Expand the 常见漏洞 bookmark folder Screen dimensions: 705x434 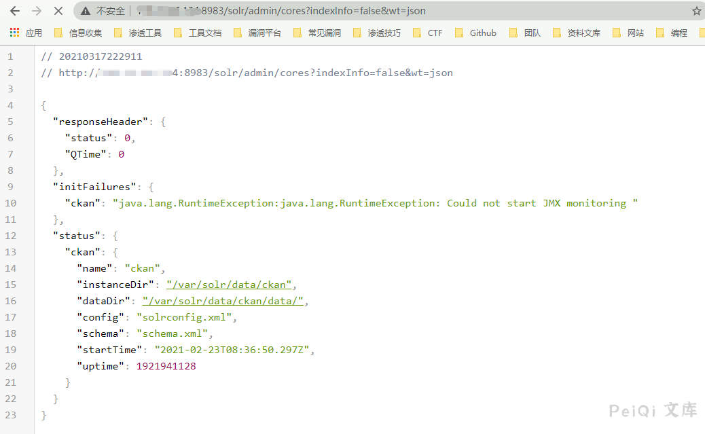[x=317, y=33]
